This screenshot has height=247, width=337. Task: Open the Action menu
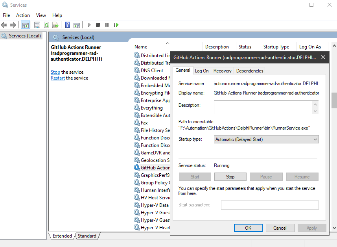(23, 15)
